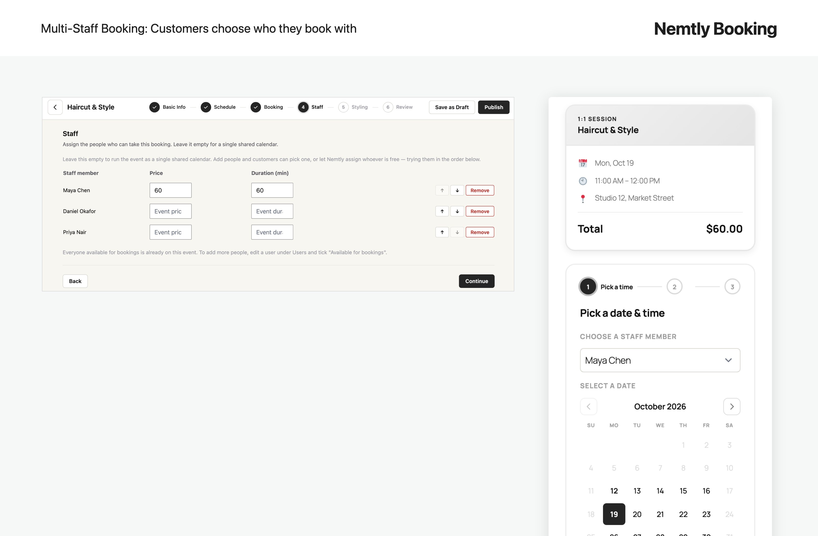Pick October 14 in the calendar
This screenshot has width=818, height=536.
click(660, 491)
